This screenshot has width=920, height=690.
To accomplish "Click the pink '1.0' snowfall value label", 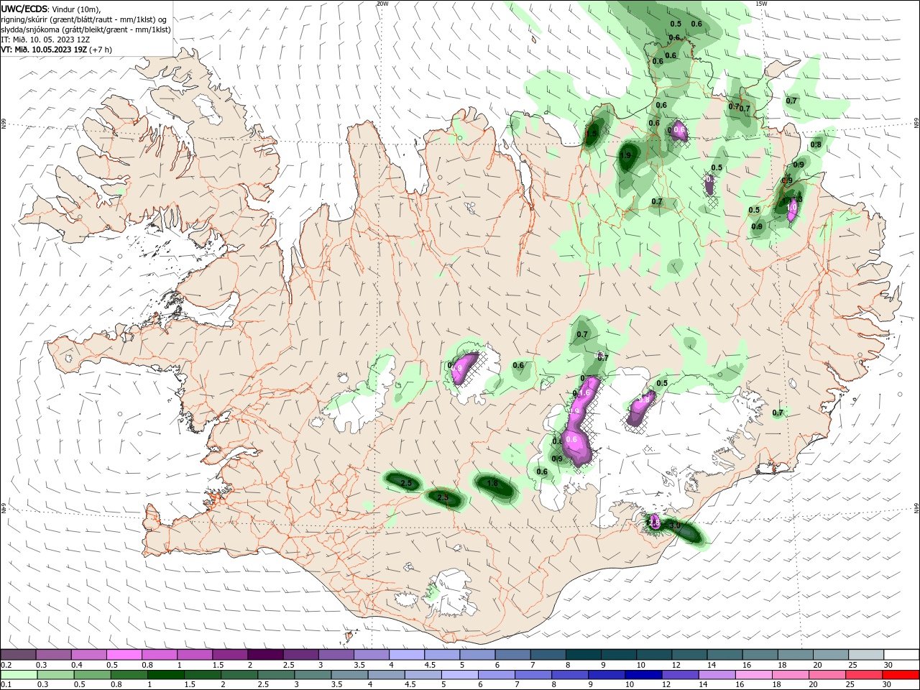I will pyautogui.click(x=792, y=207).
